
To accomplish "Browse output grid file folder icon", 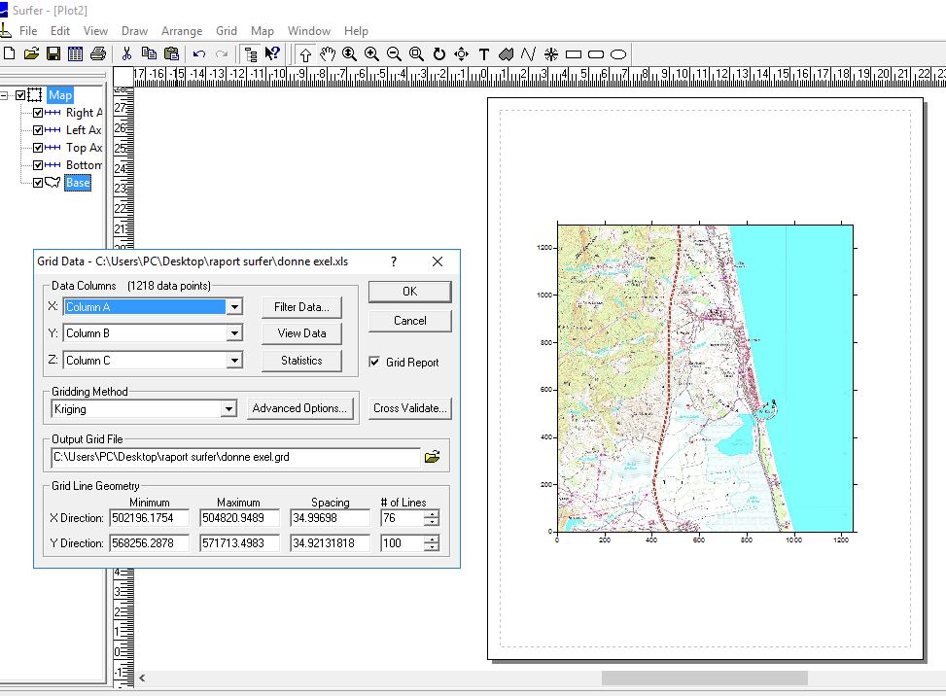I will tap(432, 456).
